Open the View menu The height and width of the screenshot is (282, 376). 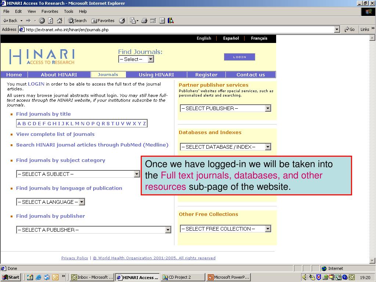pos(32,11)
